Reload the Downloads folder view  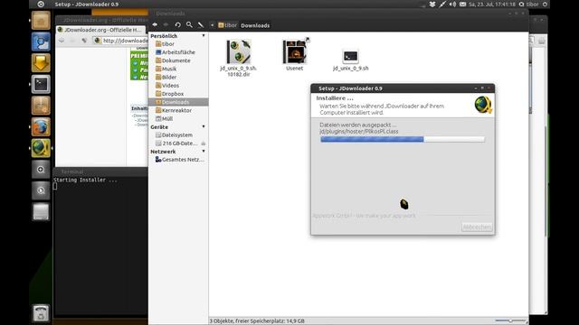[x=177, y=24]
